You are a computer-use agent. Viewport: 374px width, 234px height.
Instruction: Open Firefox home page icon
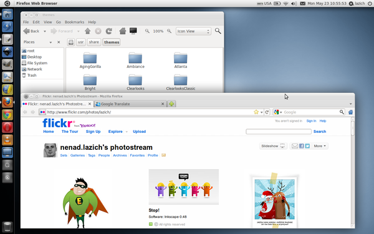click(x=350, y=112)
